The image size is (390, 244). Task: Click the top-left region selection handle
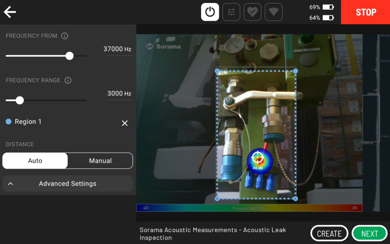tap(217, 71)
